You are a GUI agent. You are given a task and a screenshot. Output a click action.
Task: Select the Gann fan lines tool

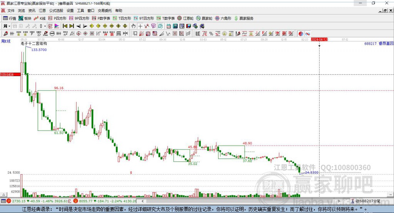(141, 34)
